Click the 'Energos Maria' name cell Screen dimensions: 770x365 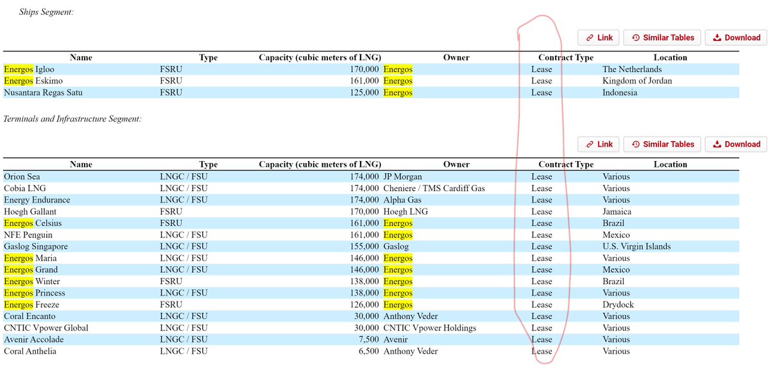pyautogui.click(x=30, y=258)
